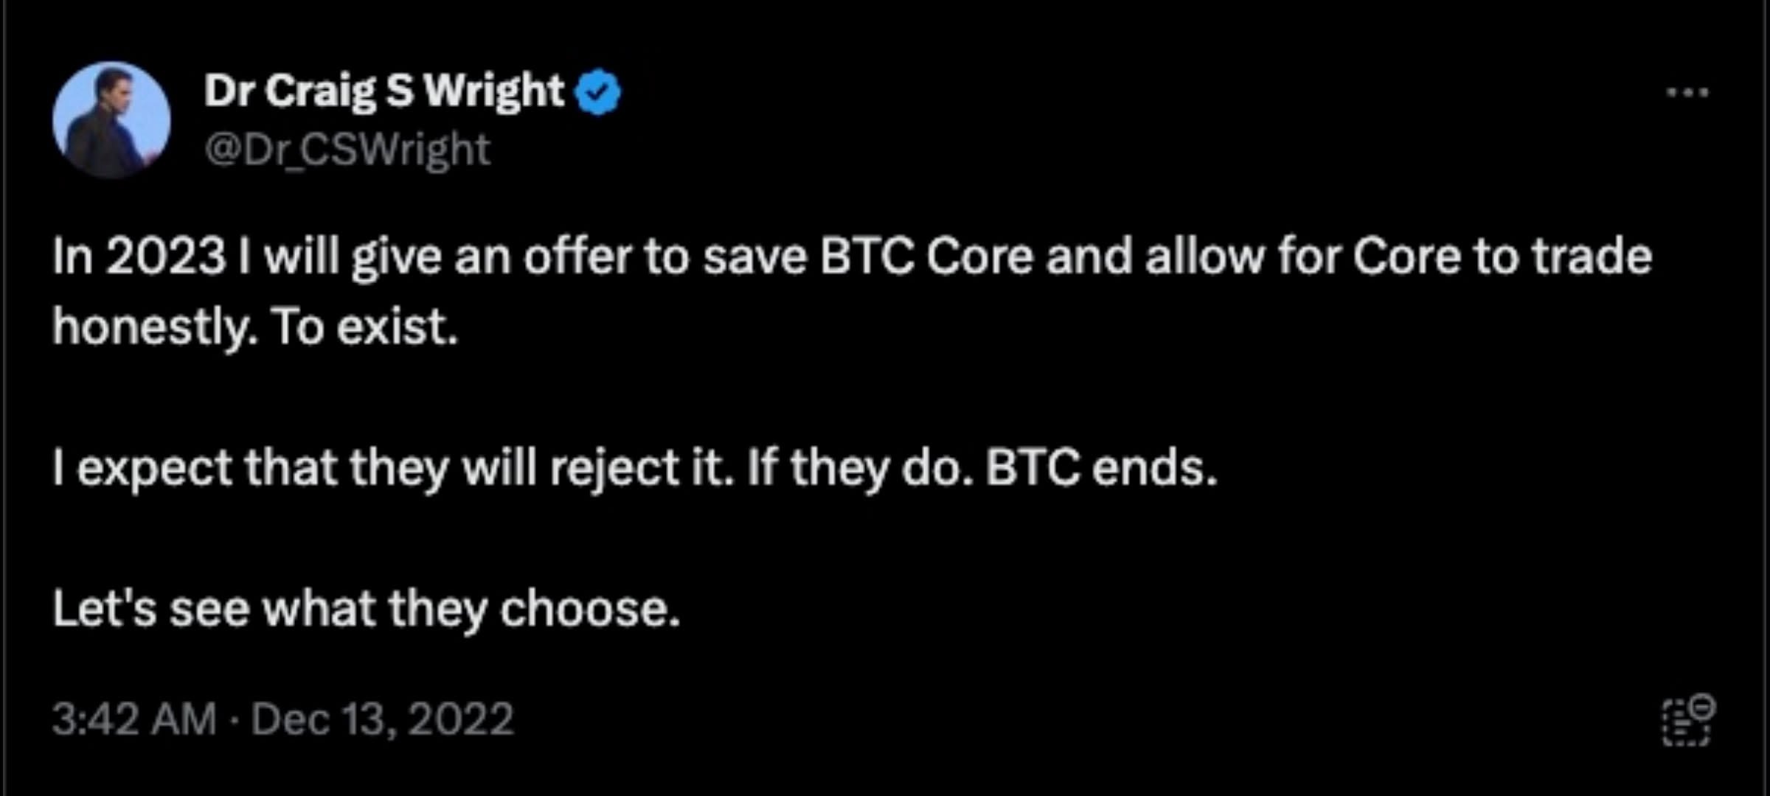Click the line "Let's see what they choose."
This screenshot has height=796, width=1770.
366,610
